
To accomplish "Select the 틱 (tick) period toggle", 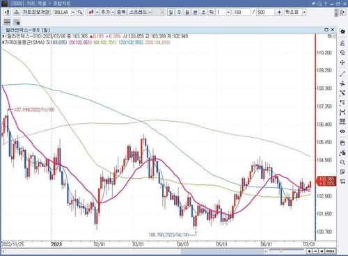I will pyautogui.click(x=212, y=12).
